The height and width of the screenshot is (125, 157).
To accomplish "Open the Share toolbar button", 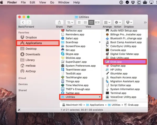I will 59,22.
